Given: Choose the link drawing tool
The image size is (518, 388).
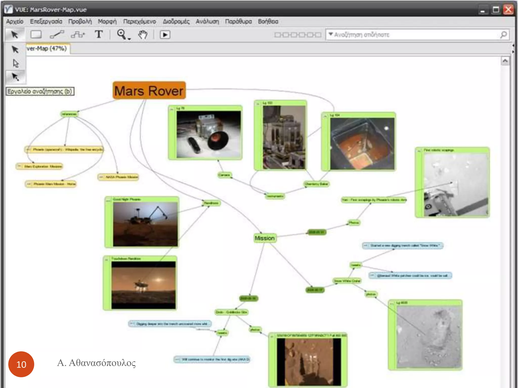Looking at the screenshot, I should point(57,35).
